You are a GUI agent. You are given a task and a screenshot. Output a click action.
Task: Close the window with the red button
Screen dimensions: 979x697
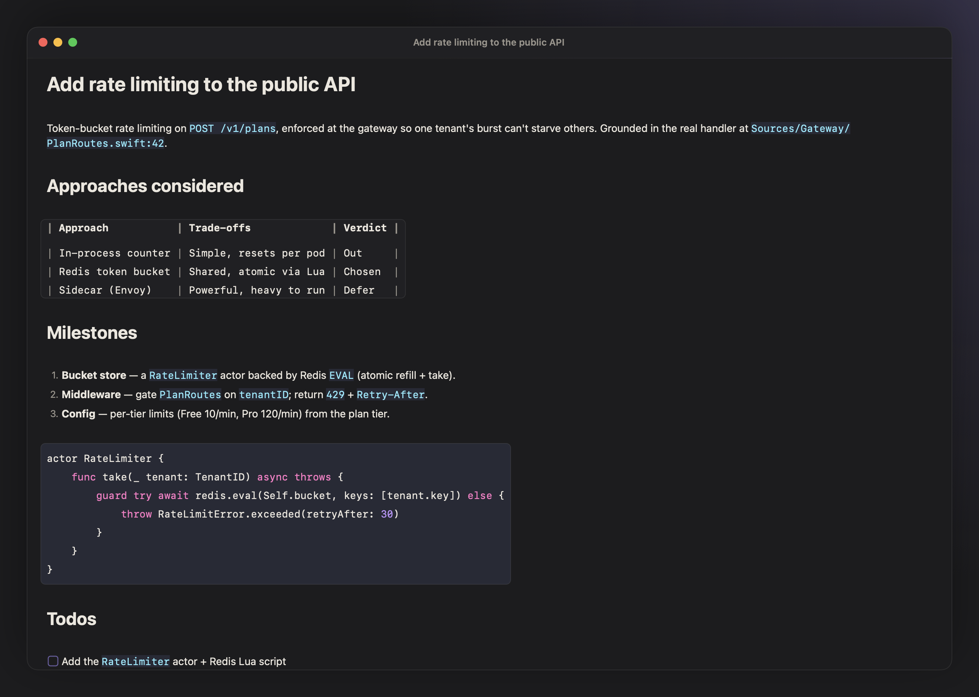(43, 42)
